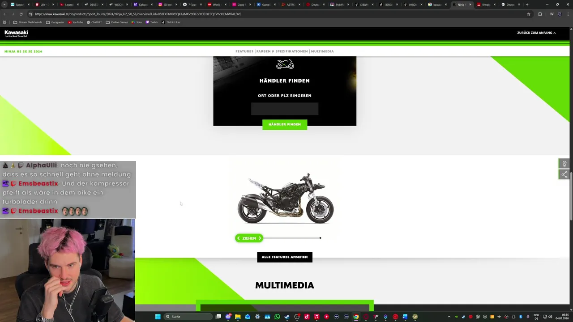Click the YouTube bookmark in bookmarks bar
This screenshot has width=573, height=322.
click(x=76, y=22)
